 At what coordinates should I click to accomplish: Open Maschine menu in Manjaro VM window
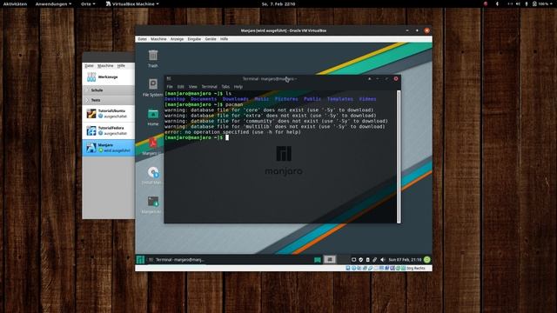click(158, 39)
